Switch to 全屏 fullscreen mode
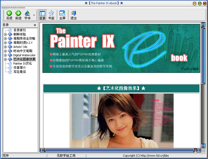 [x=62, y=15]
